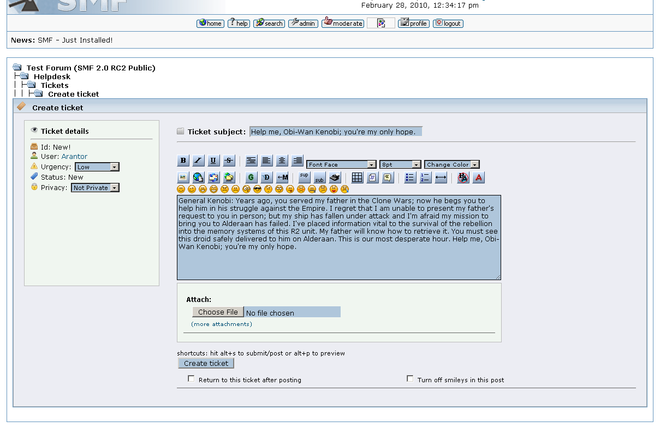Right align the message text

pyautogui.click(x=298, y=161)
